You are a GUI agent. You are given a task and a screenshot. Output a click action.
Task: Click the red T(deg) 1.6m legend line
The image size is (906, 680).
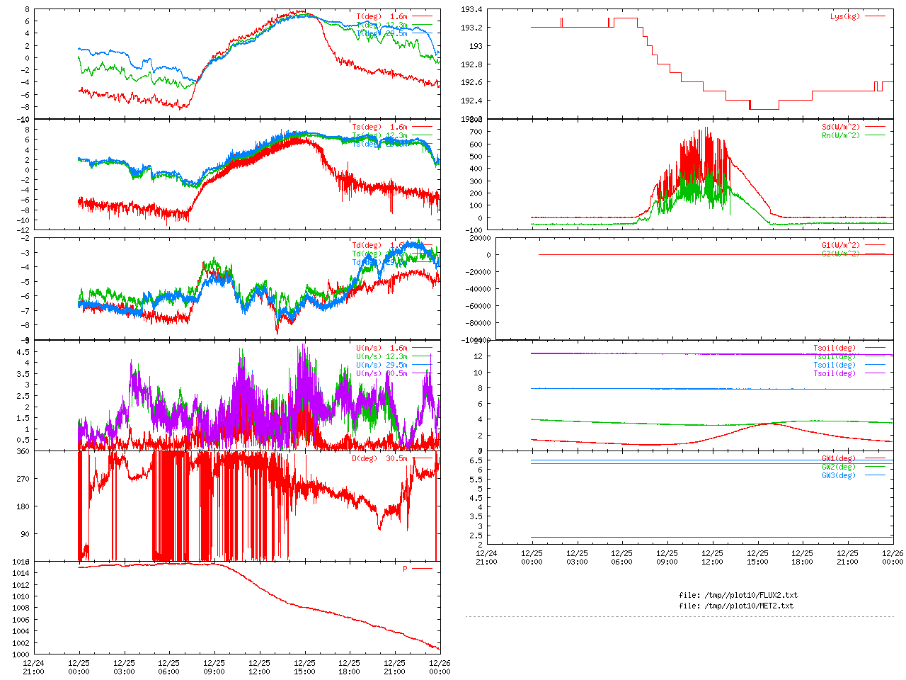(422, 16)
